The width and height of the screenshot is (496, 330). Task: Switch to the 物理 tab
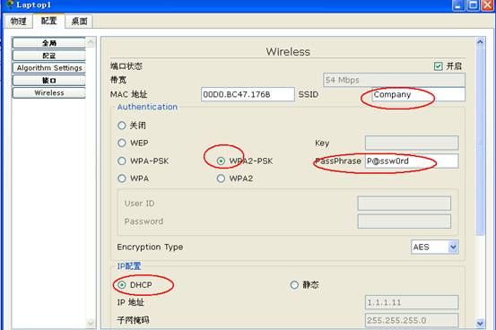coord(18,22)
